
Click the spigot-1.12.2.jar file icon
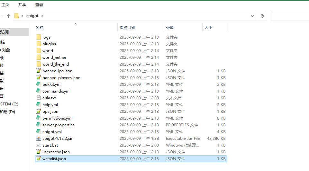[x=39, y=139]
